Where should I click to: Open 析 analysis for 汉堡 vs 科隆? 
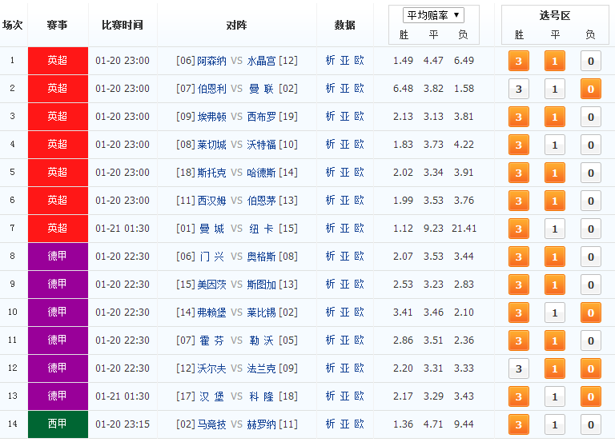coord(330,396)
